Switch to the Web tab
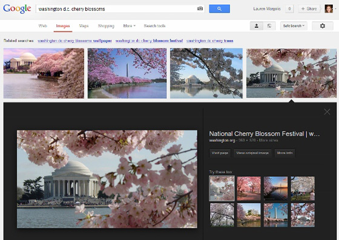The width and height of the screenshot is (339, 240). coord(42,25)
